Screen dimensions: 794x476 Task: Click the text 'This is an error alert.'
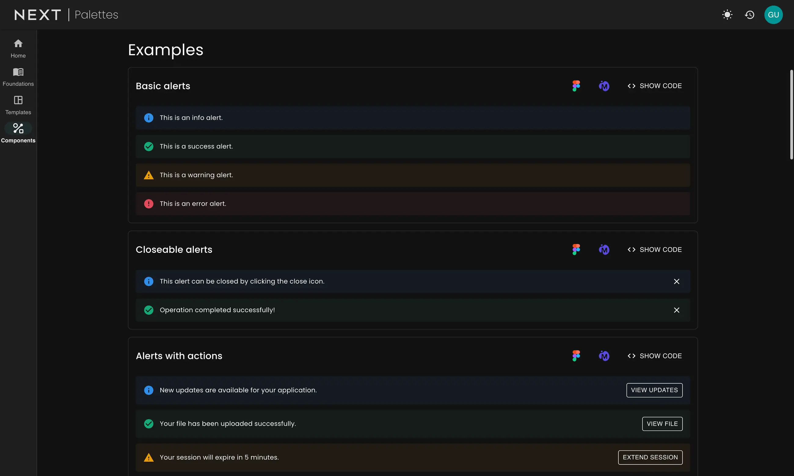tap(193, 204)
